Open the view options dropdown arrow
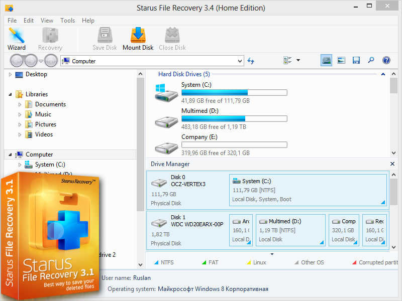Image resolution: width=402 pixels, height=301 pixels. point(298,60)
